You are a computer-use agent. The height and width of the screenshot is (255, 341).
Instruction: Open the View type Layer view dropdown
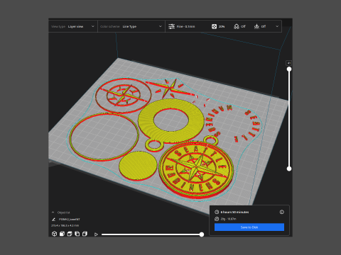click(x=73, y=26)
